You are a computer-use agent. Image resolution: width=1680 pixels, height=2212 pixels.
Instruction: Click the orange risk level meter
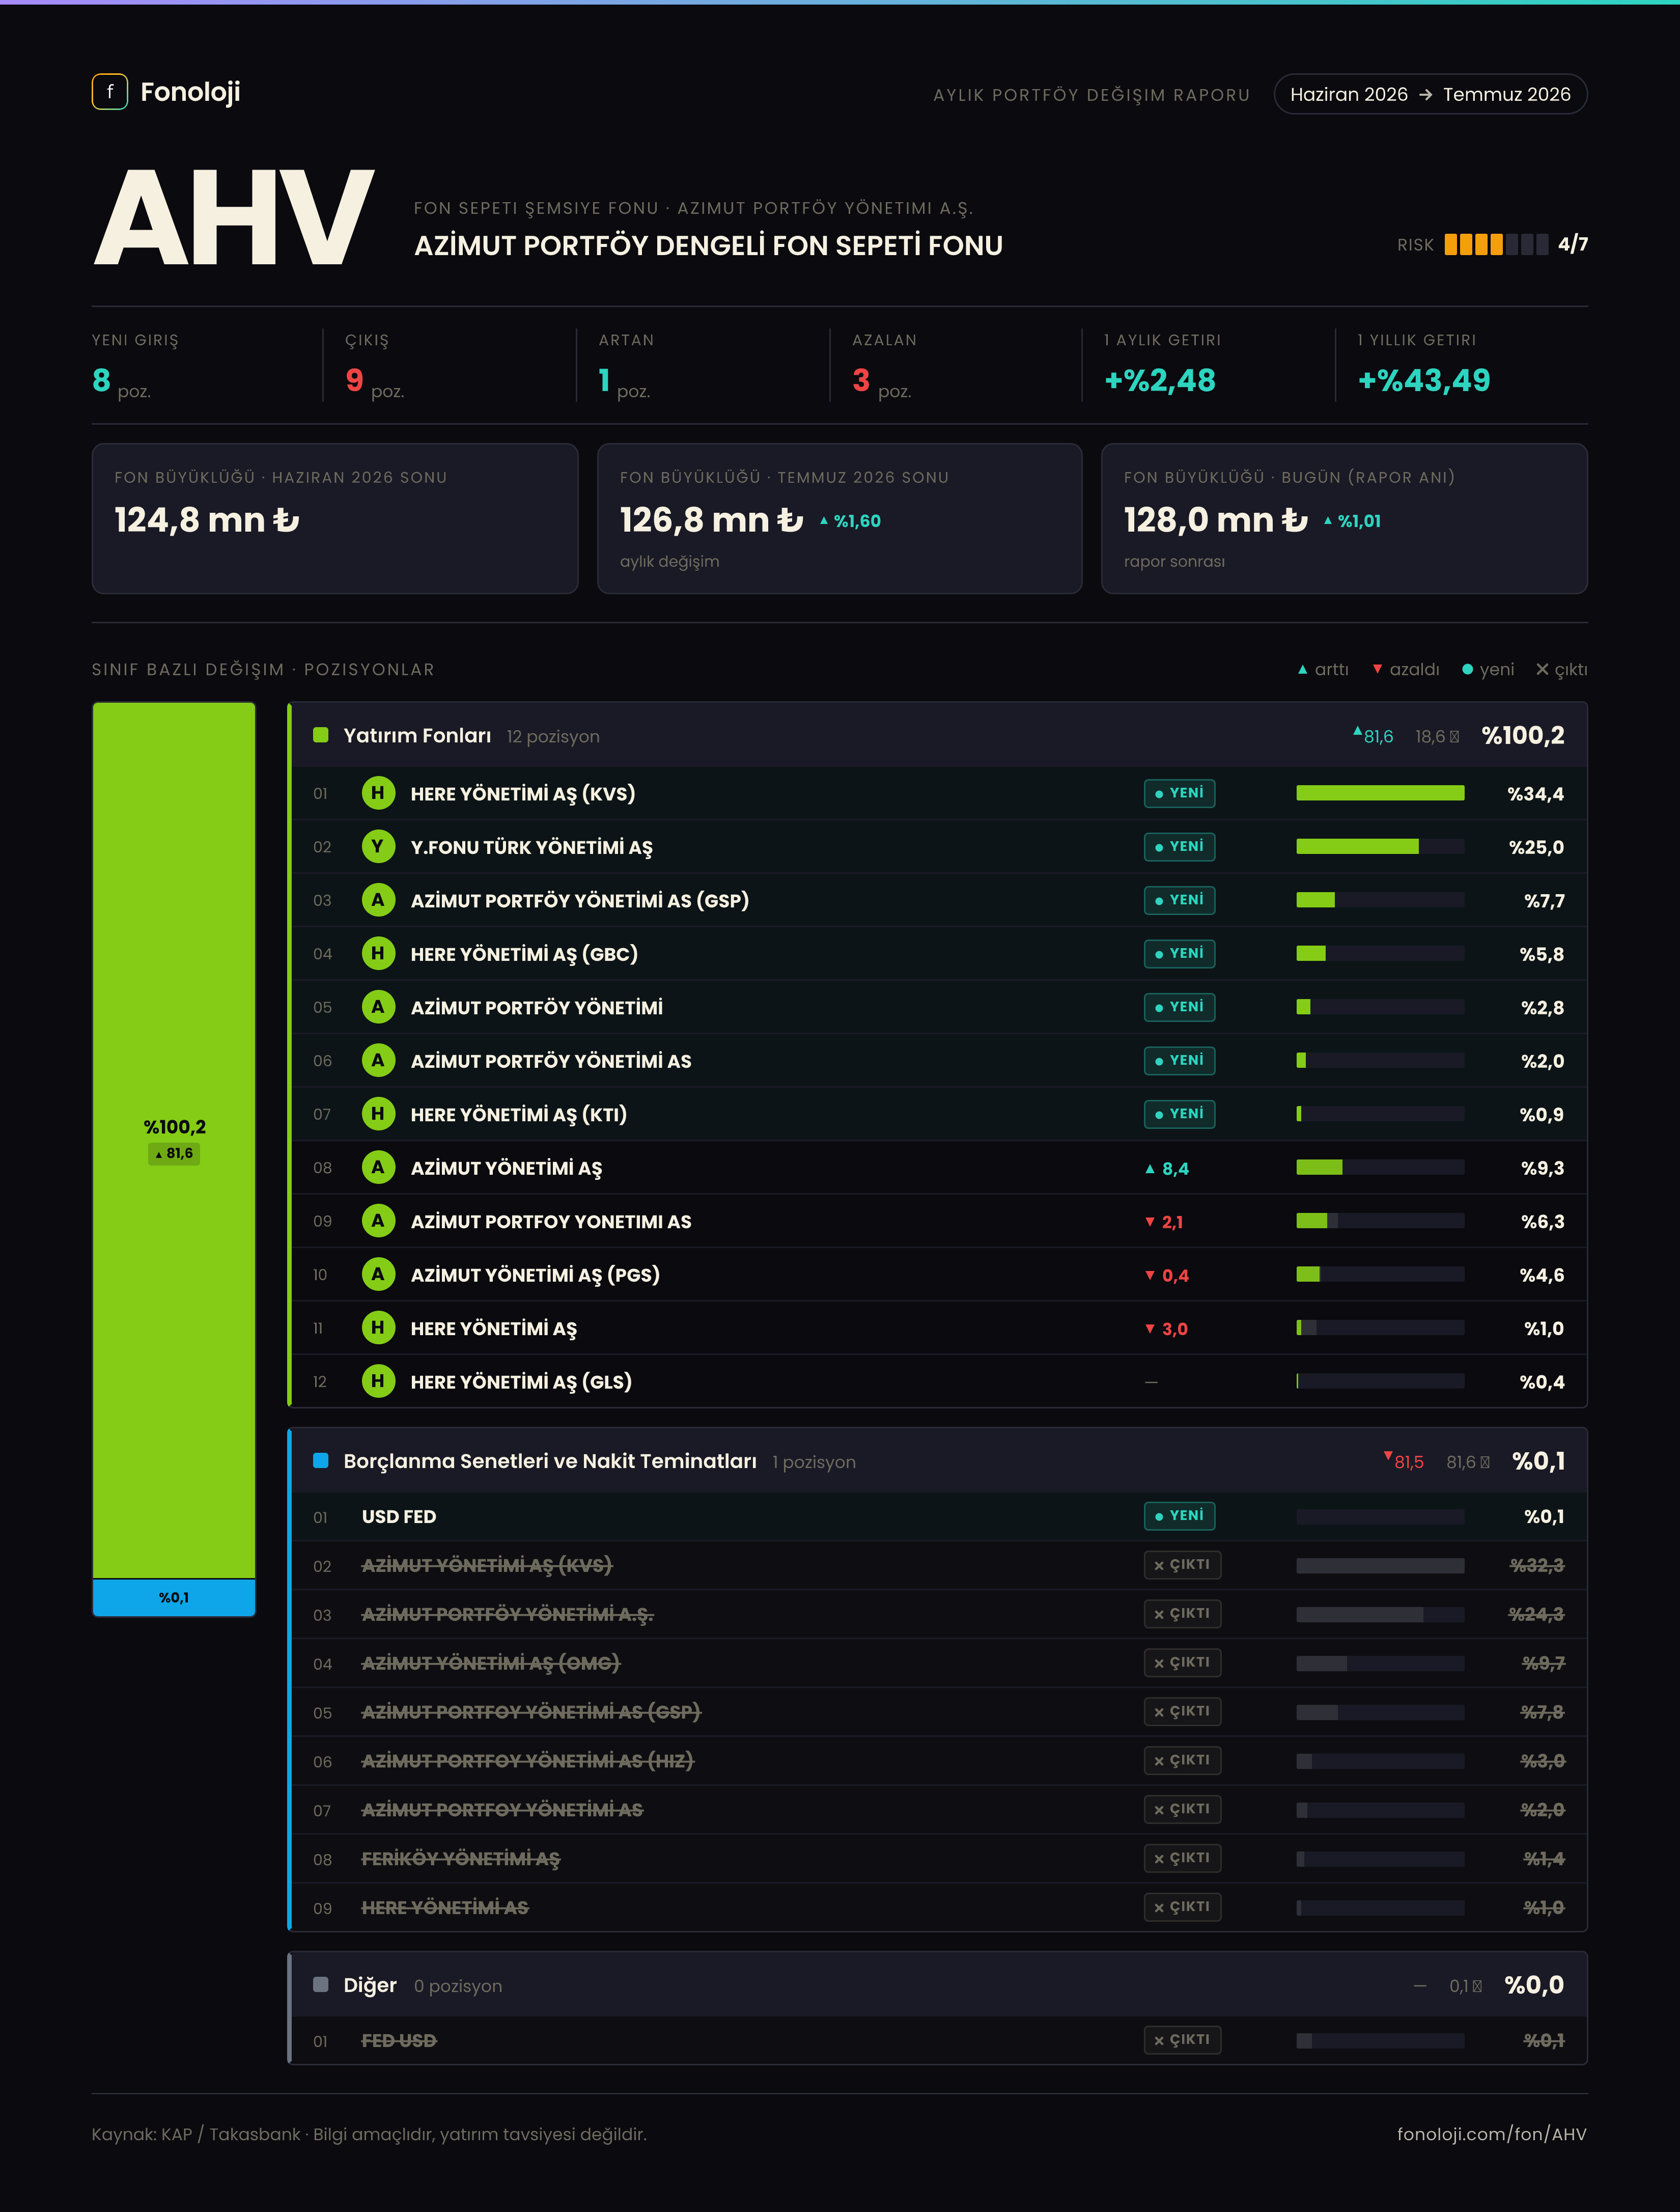(x=1496, y=244)
